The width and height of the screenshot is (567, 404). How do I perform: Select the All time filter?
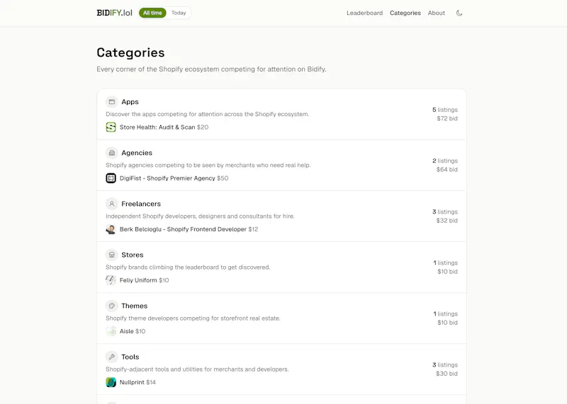coord(152,13)
